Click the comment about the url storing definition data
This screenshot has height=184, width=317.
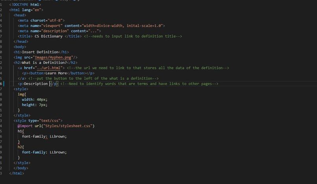coord(148,68)
